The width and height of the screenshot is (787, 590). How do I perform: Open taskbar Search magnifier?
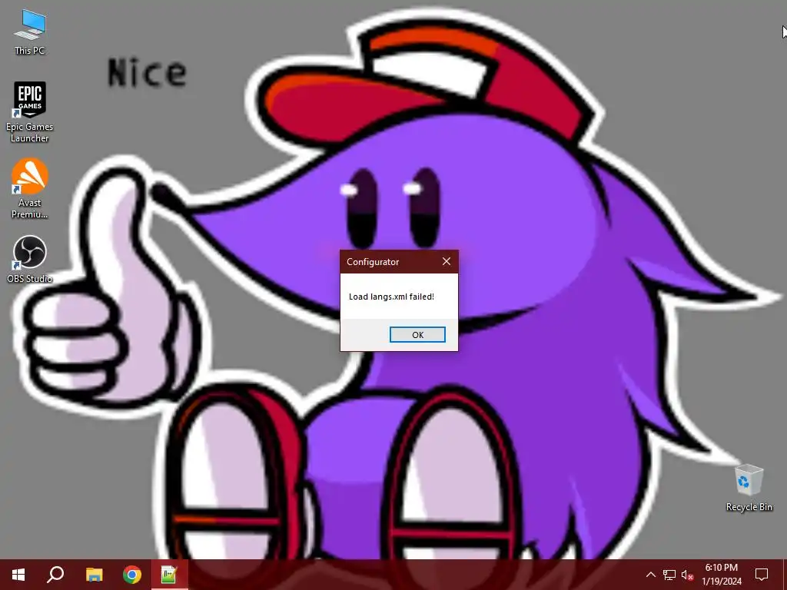(55, 575)
